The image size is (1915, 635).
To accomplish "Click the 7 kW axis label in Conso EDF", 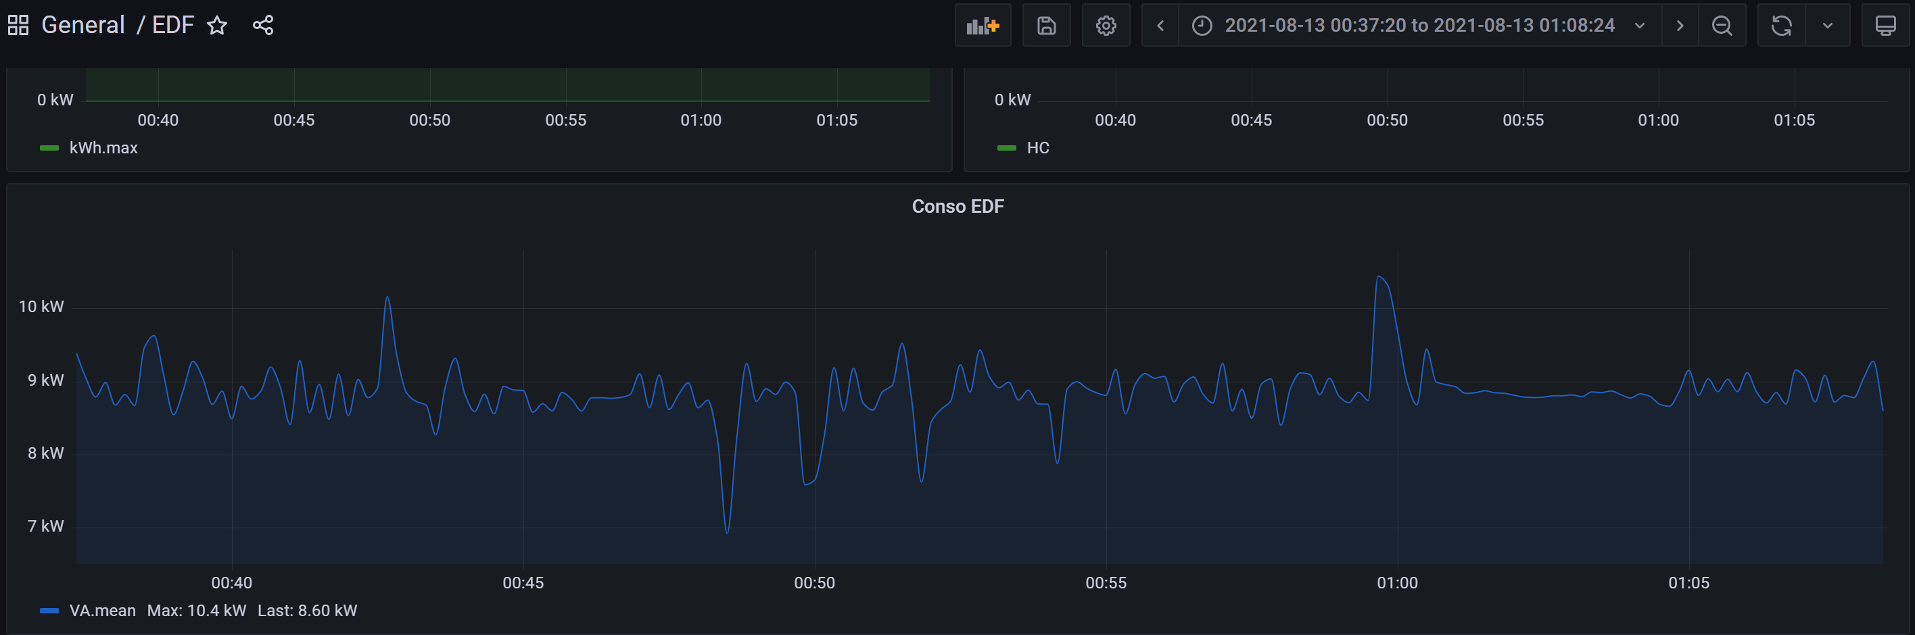I will 46,526.
